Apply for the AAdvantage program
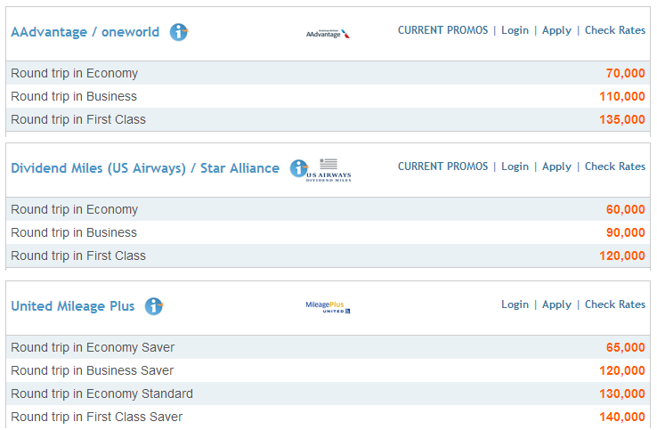Screen dimensions: 657x430 556,30
